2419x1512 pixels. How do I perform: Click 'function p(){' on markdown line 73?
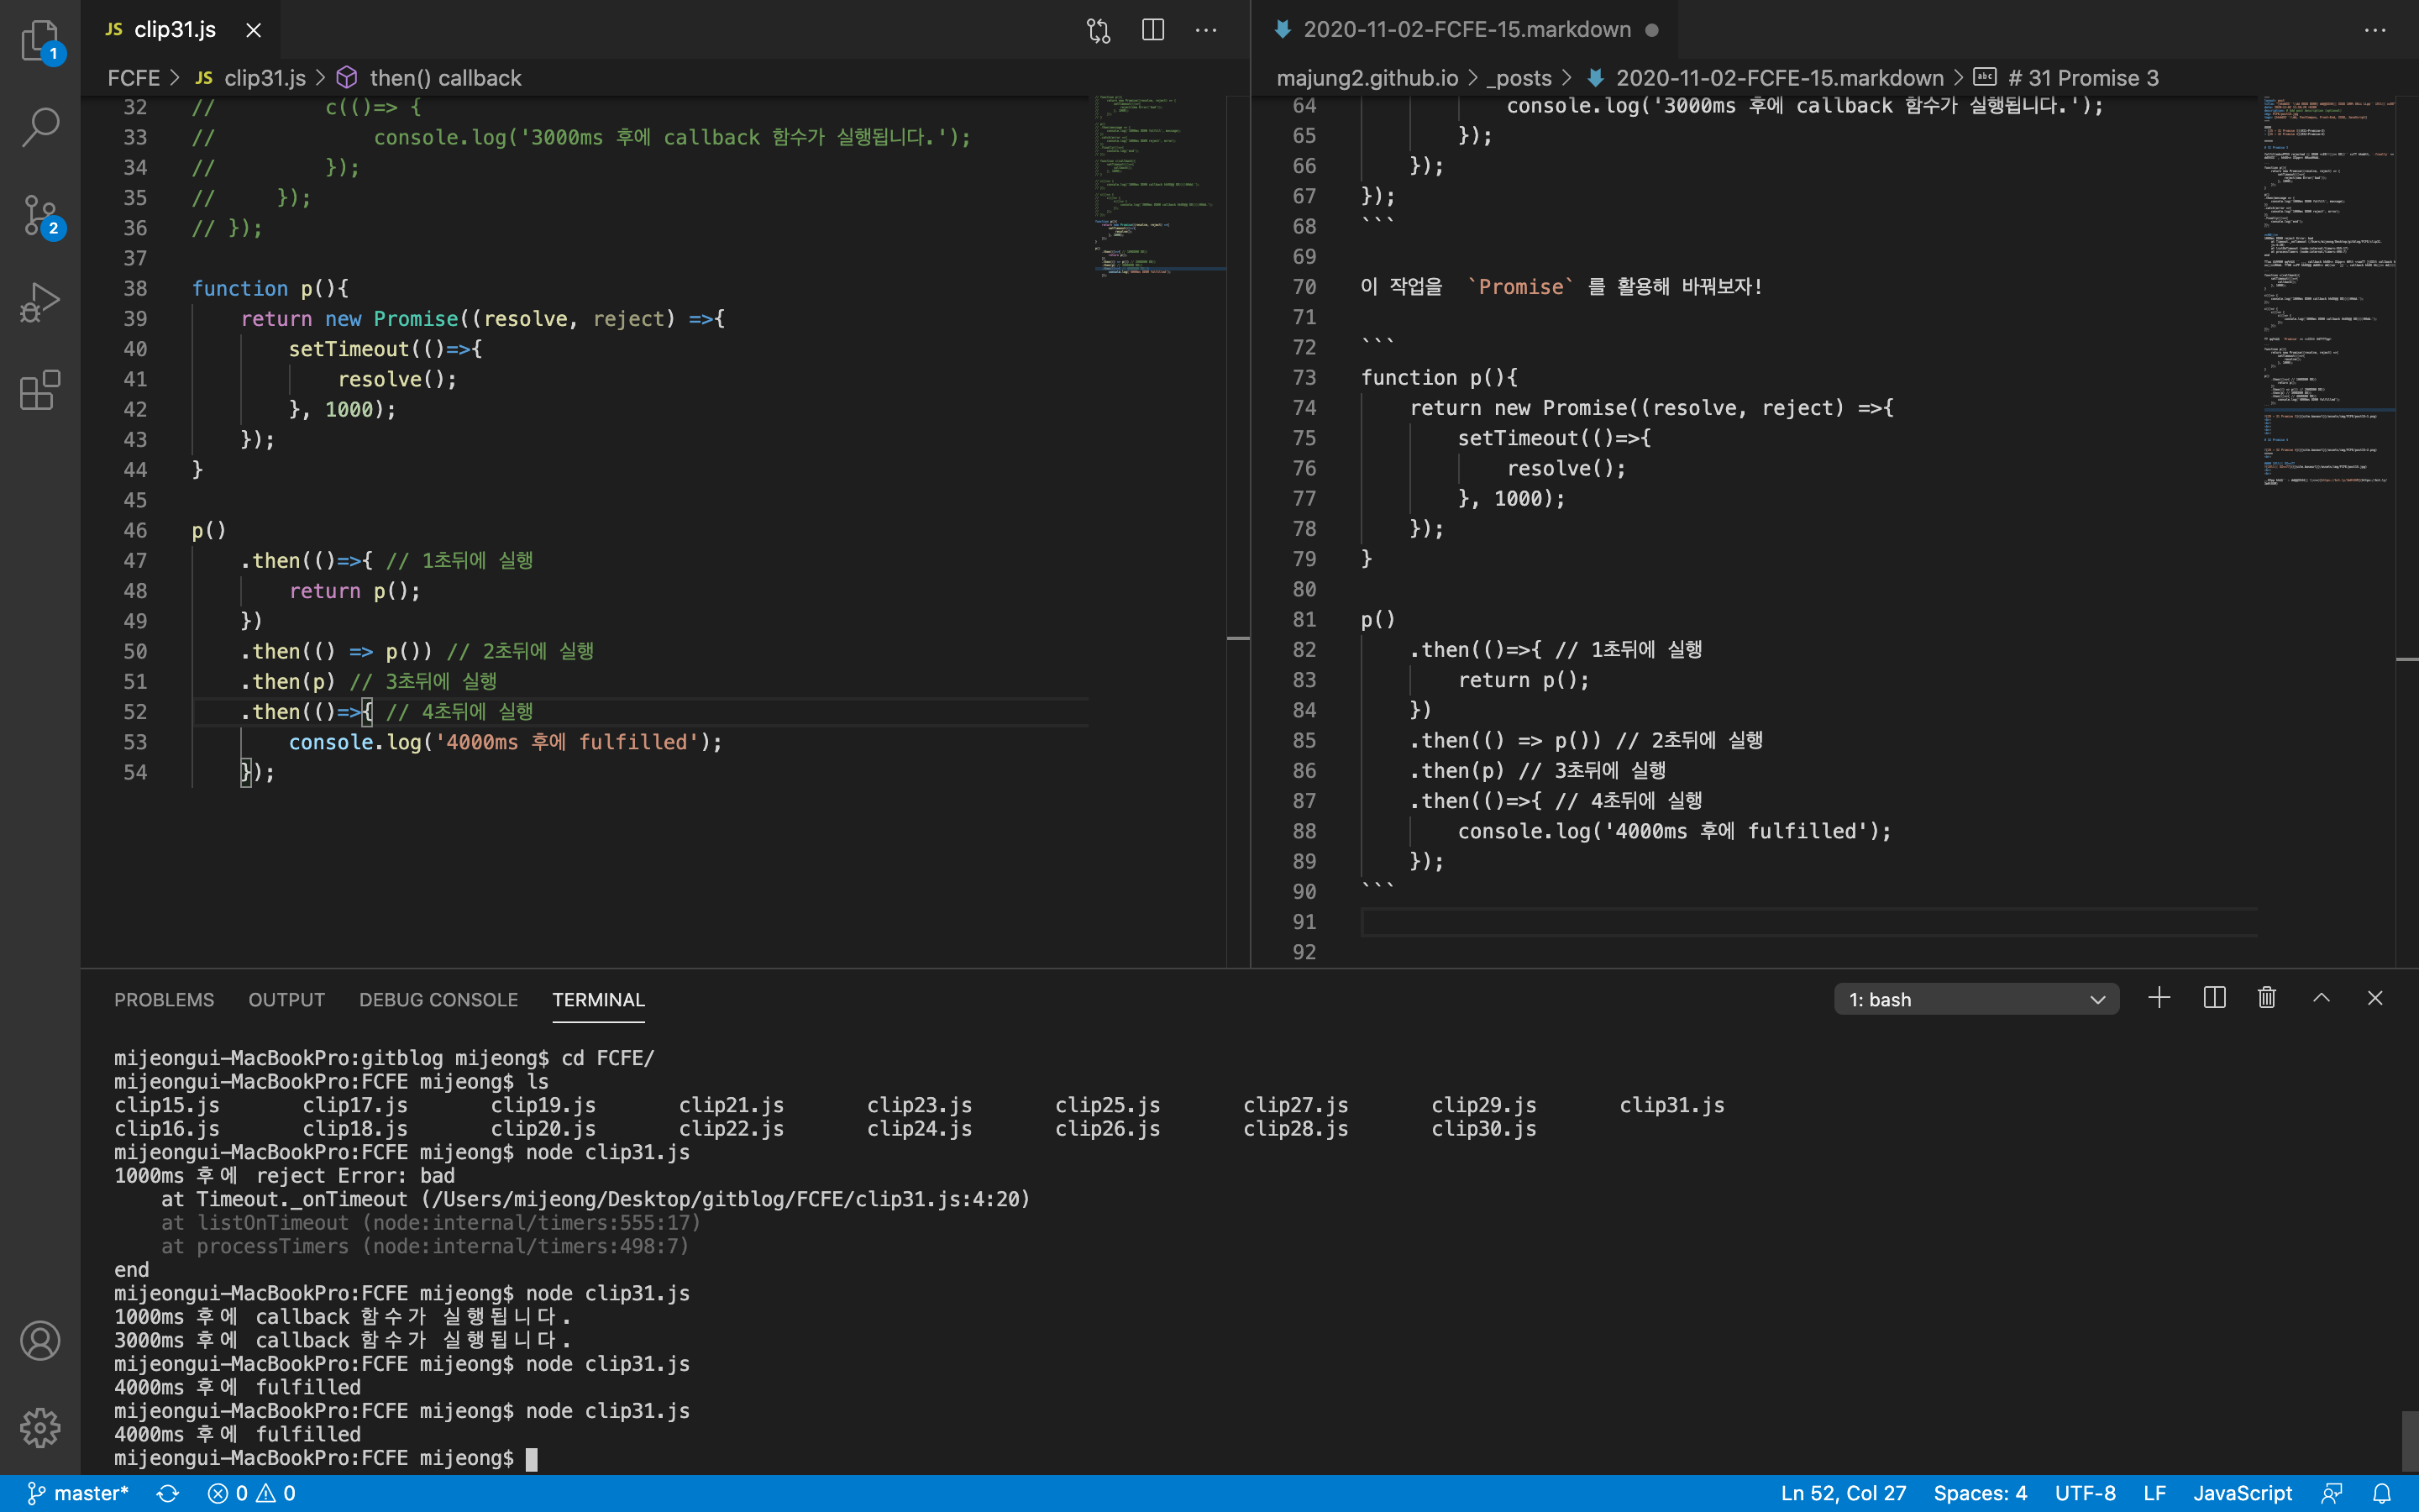(1440, 378)
